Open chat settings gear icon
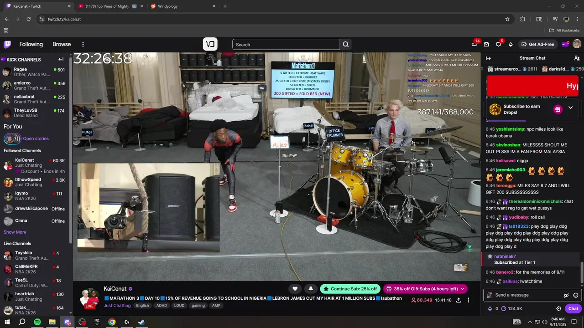Viewport: 584px width, 328px height. point(559,308)
